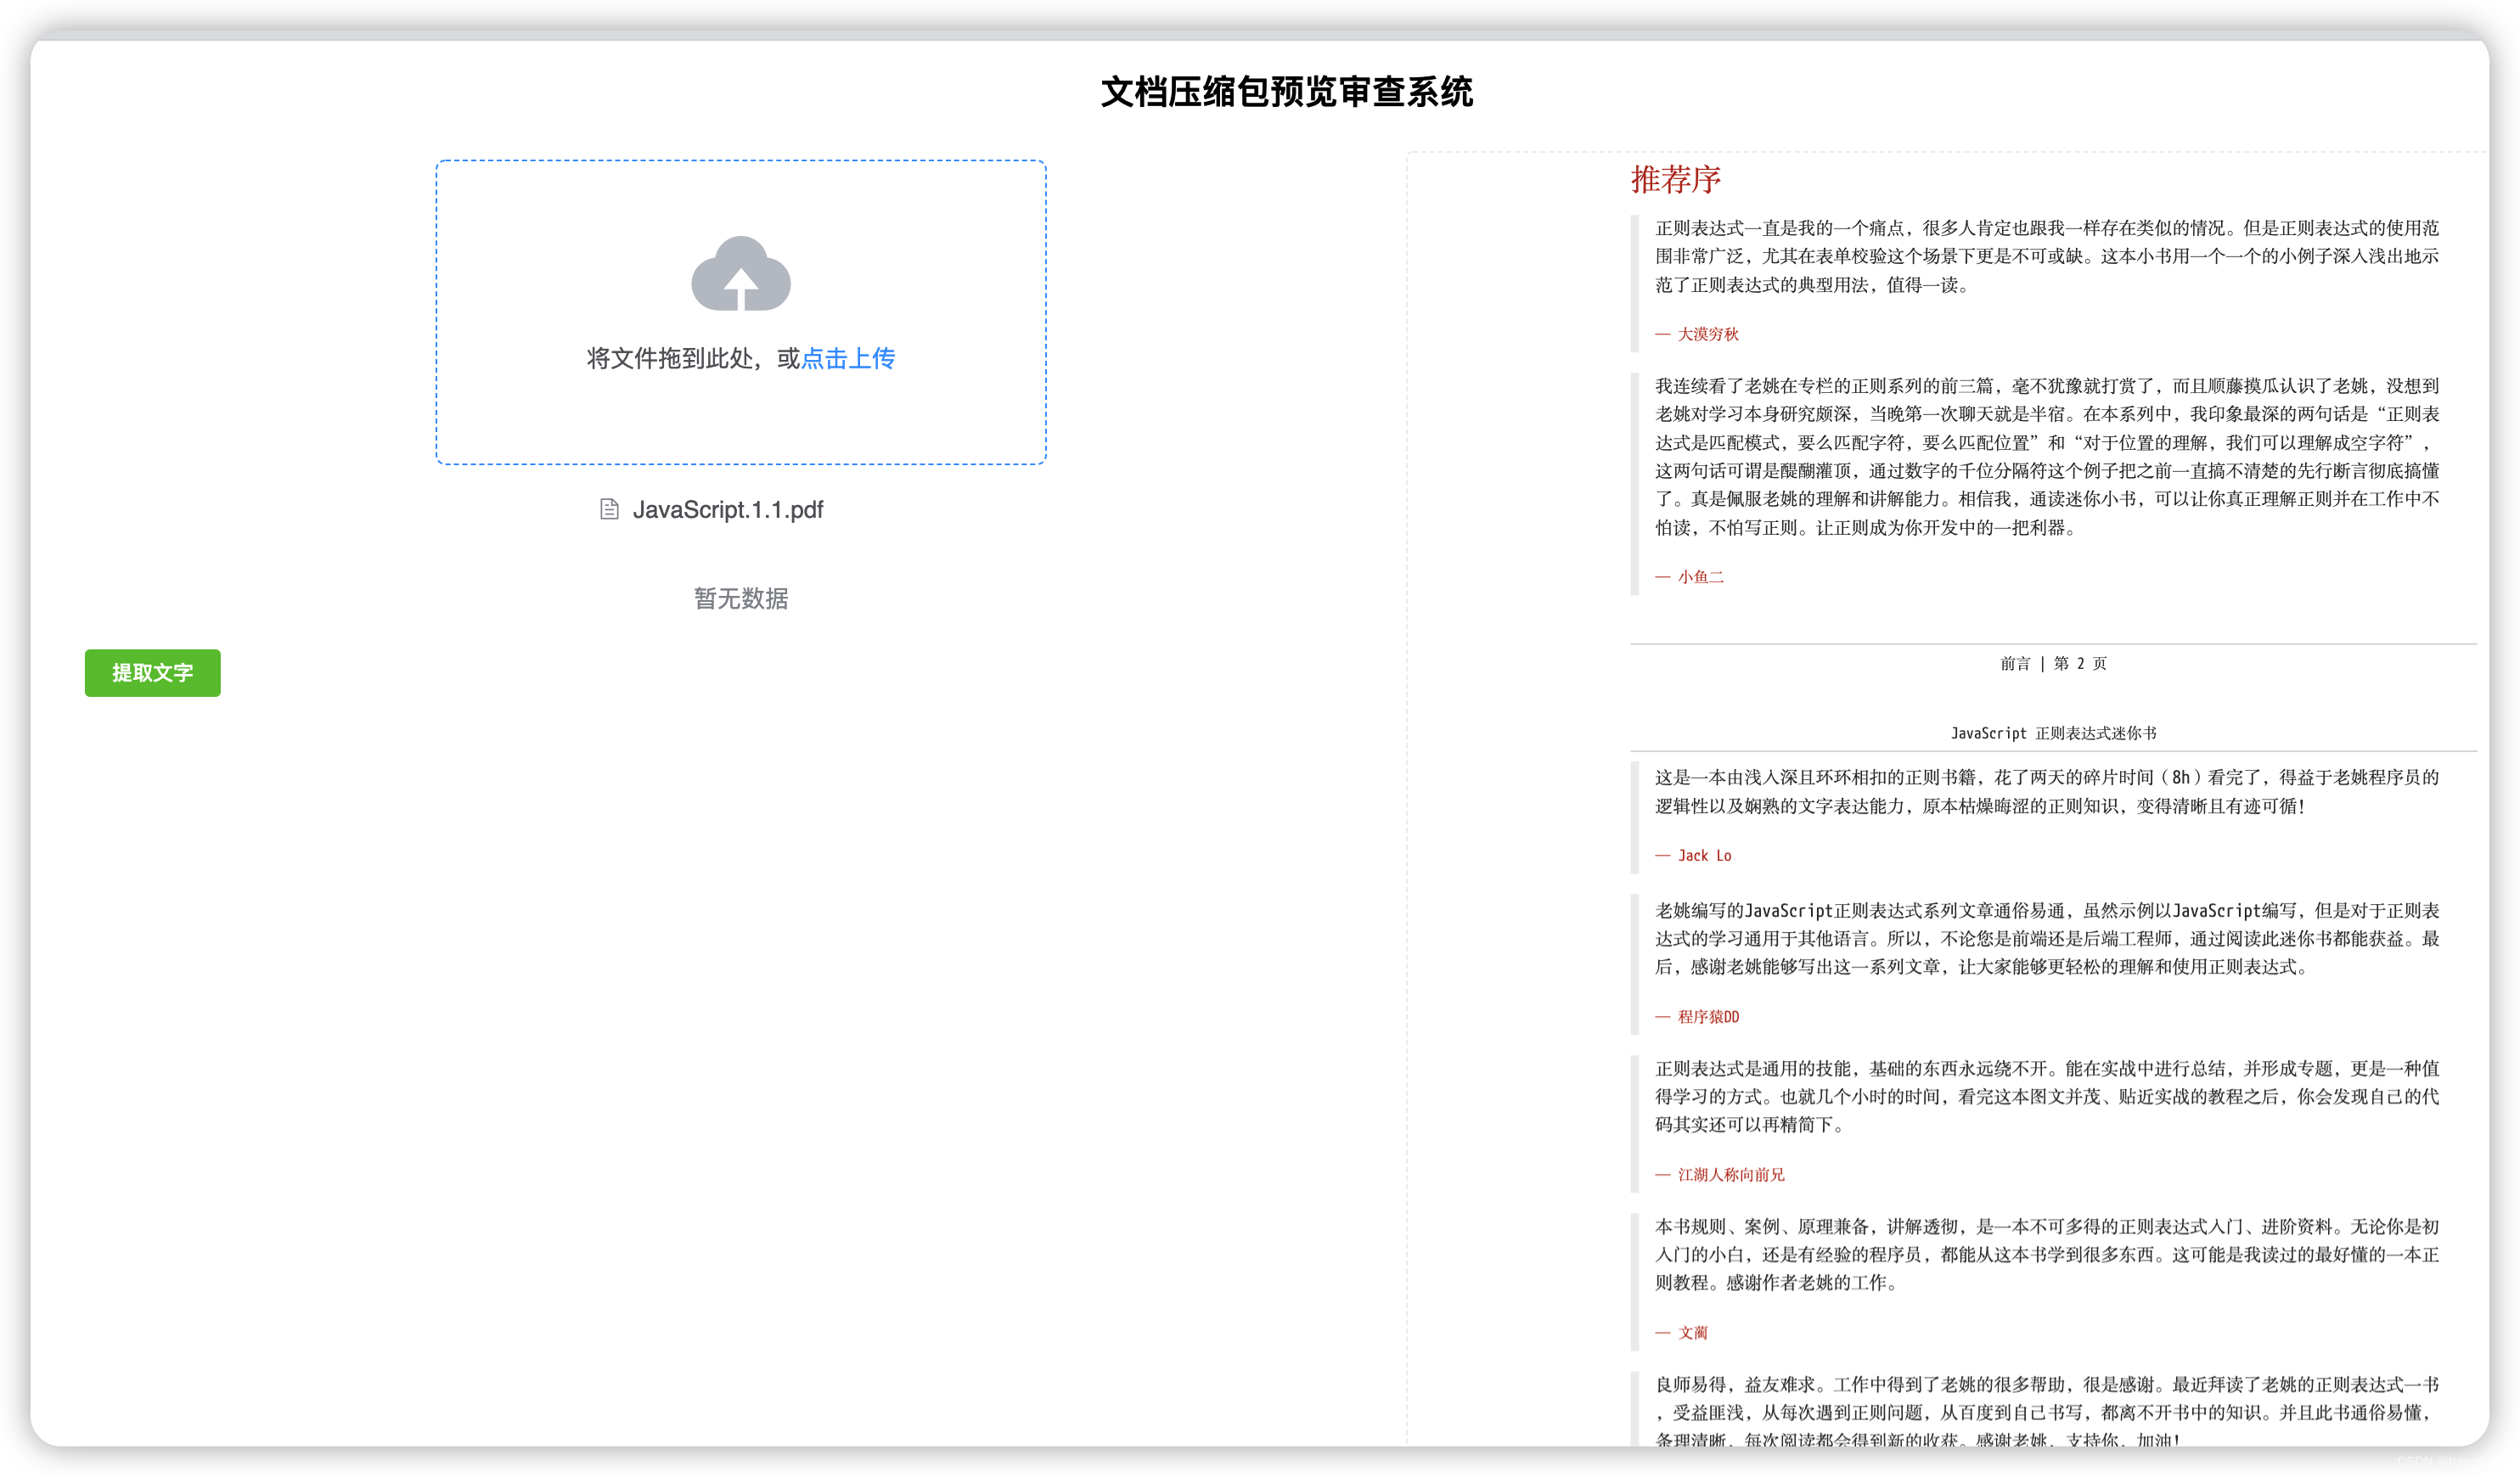Select the JavaScript.1.1.pdf file name
Image resolution: width=2520 pixels, height=1477 pixels.
point(727,510)
